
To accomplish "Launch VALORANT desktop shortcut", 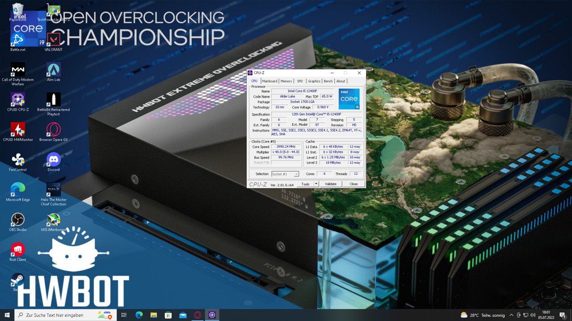I will [54, 42].
